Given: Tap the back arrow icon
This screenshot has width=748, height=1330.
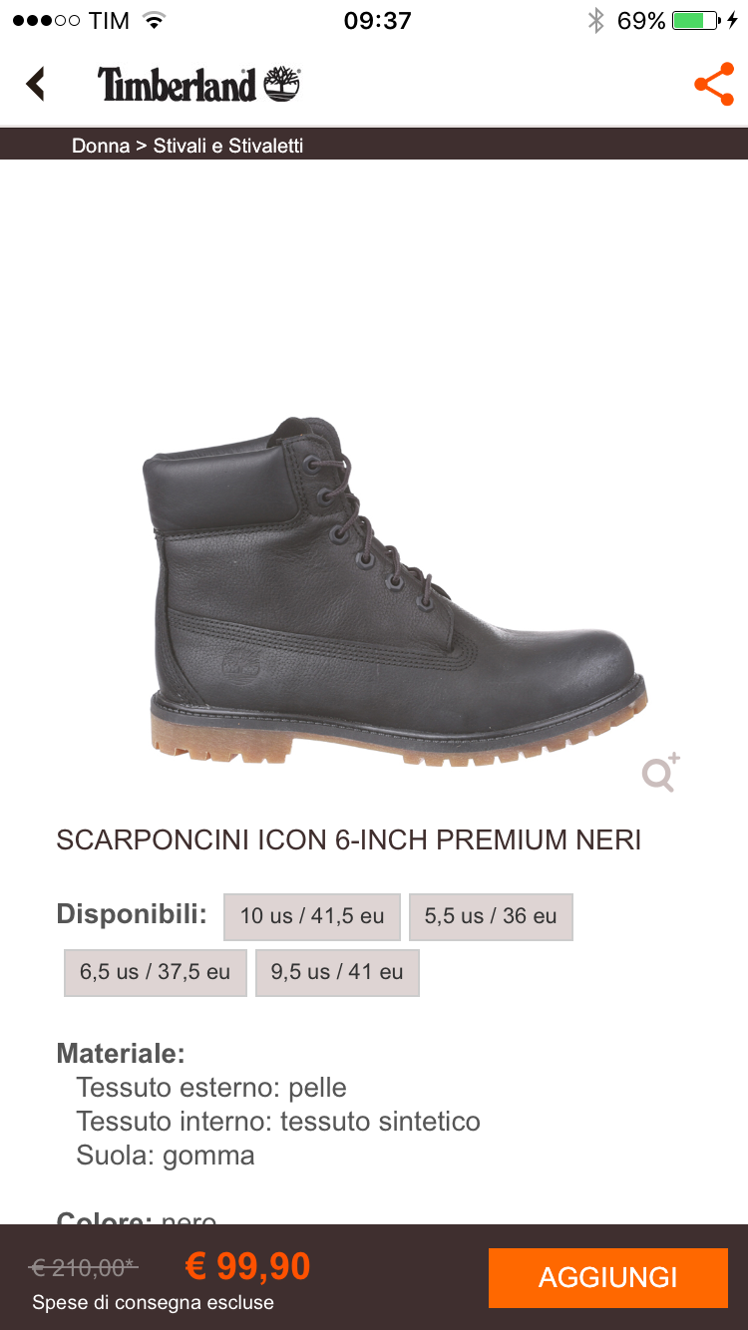Looking at the screenshot, I should point(36,85).
